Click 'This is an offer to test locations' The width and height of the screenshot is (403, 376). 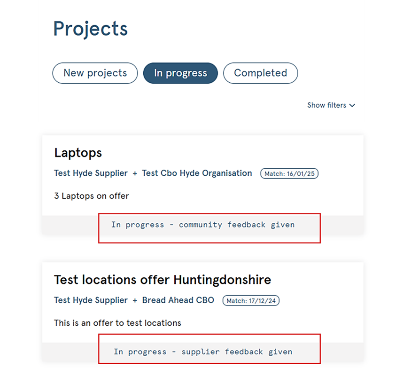117,323
